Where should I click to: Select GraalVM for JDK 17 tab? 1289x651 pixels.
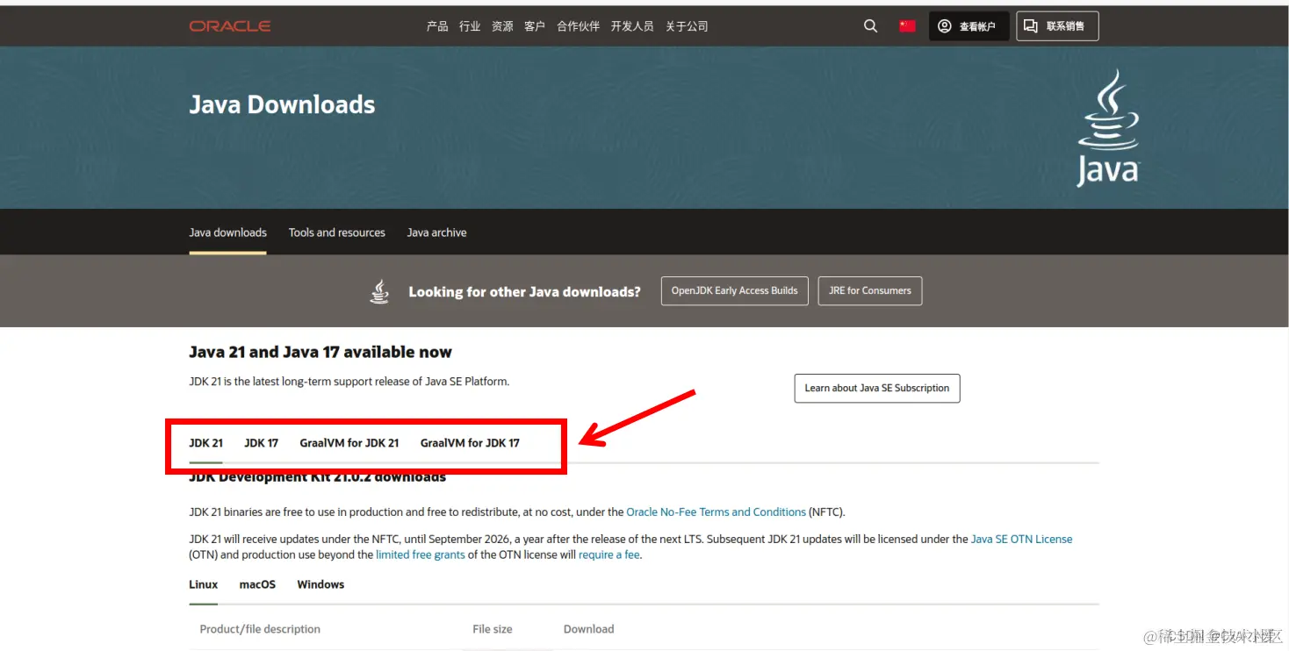(x=470, y=443)
